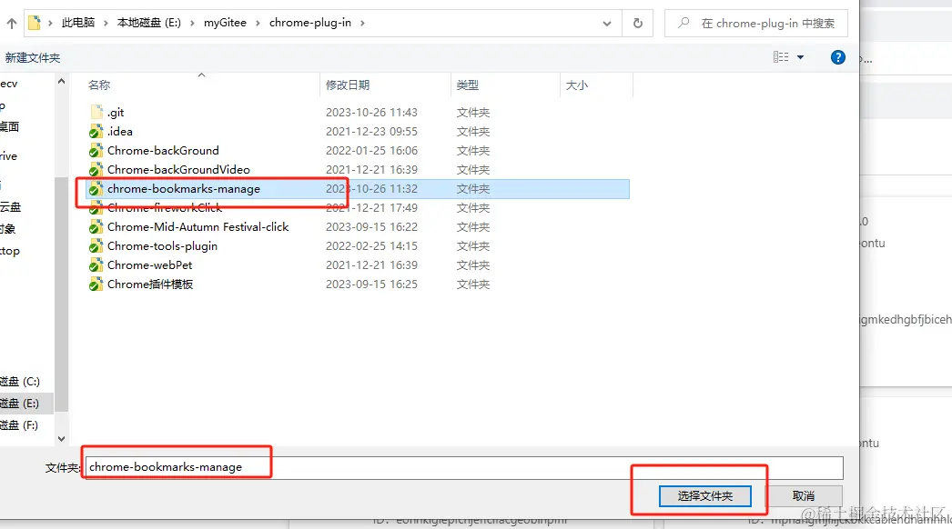Sort by the 类型 column header

(x=468, y=85)
